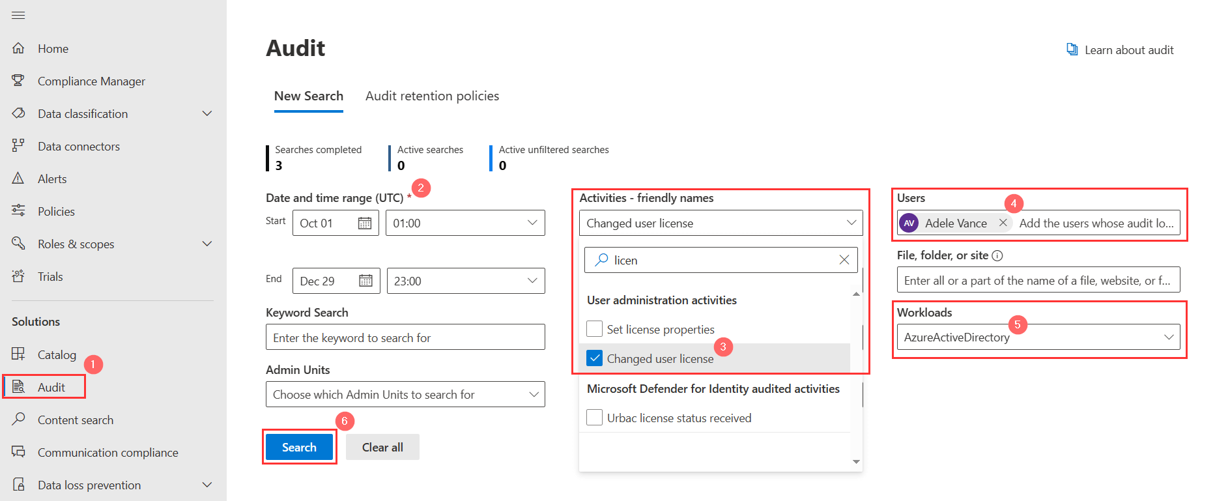Click the hamburger navigation menu icon

[x=18, y=16]
